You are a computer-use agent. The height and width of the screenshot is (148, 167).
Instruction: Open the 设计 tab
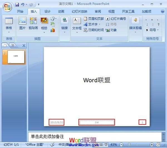[47, 11]
